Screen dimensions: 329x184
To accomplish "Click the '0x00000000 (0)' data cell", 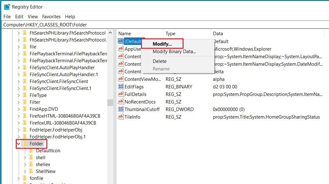I will (229, 109).
